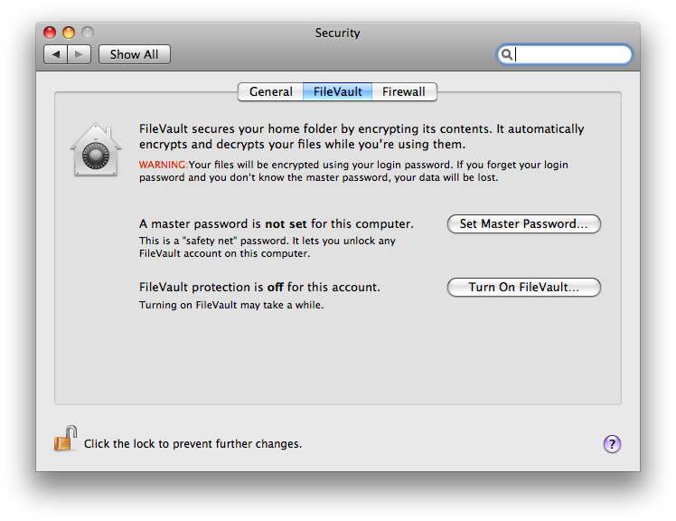Viewport: 676px width, 521px height.
Task: Click the FileVault house safe icon
Action: 96,150
